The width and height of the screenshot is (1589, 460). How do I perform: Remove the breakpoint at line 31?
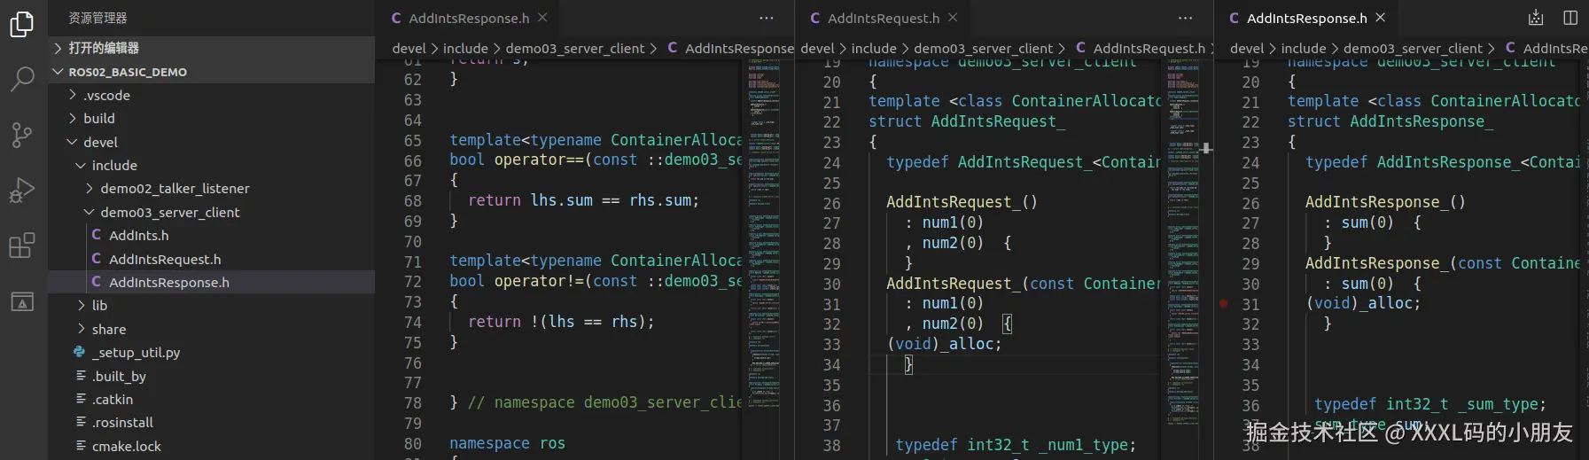tap(1224, 304)
